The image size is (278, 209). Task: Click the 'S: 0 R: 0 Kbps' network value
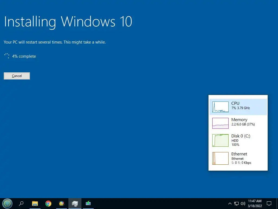[241, 163]
